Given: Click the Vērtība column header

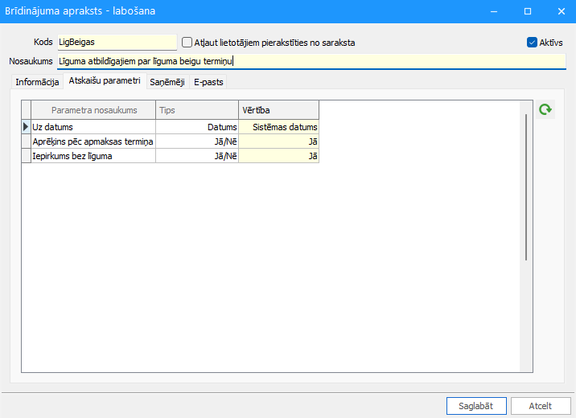Looking at the screenshot, I should pyautogui.click(x=279, y=110).
